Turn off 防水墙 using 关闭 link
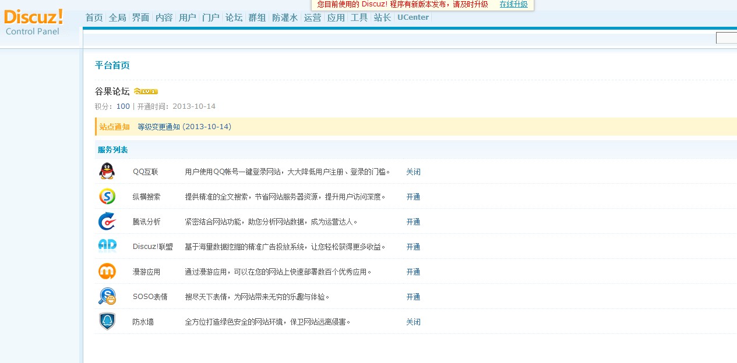This screenshot has height=363, width=737. click(x=413, y=322)
